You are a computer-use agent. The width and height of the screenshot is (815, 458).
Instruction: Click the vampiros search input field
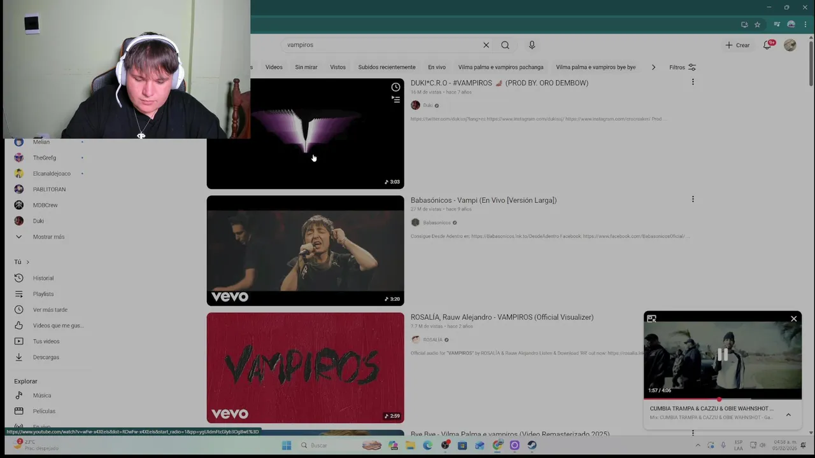pos(381,45)
